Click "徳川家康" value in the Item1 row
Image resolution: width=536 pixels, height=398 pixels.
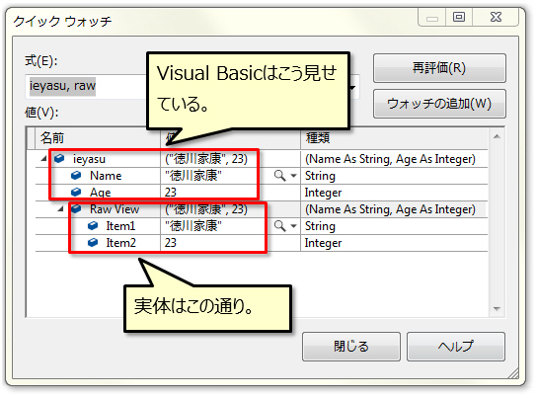click(193, 226)
